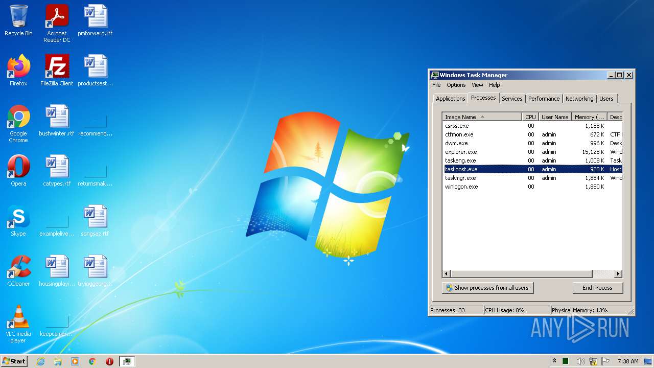The height and width of the screenshot is (368, 654).
Task: Open the View menu in Task Manager
Action: point(477,85)
